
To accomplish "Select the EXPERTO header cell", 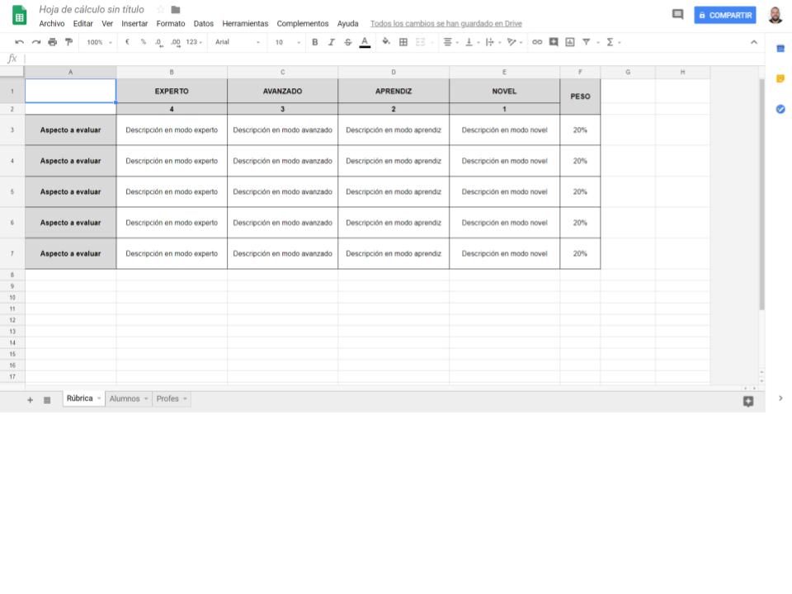I will (172, 91).
